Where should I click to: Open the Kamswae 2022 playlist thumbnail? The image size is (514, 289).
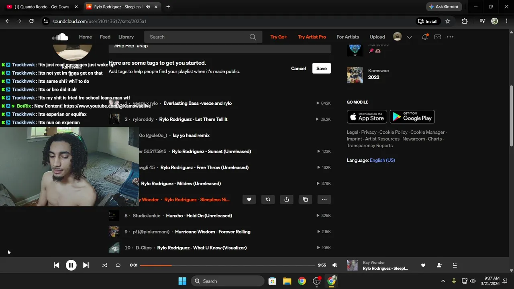(x=355, y=75)
